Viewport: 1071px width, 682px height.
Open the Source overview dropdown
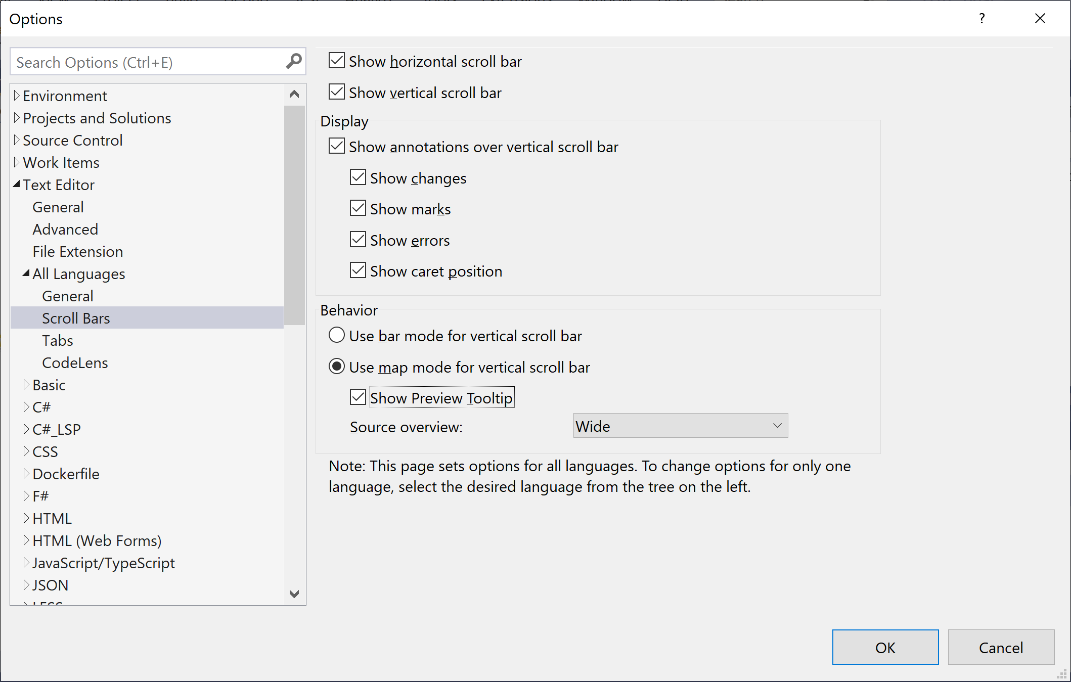pos(680,426)
